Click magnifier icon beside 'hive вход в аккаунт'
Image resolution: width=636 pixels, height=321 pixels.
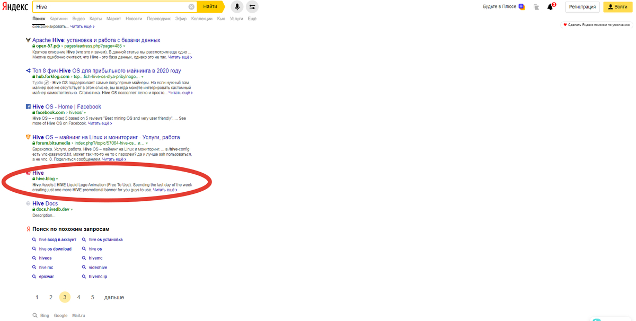[34, 239]
